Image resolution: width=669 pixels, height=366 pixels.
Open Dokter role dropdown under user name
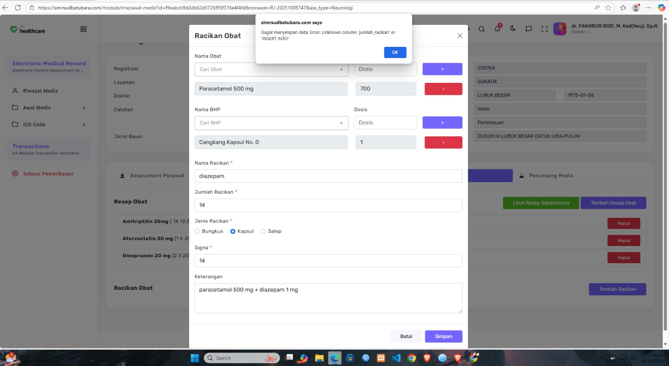click(x=580, y=32)
